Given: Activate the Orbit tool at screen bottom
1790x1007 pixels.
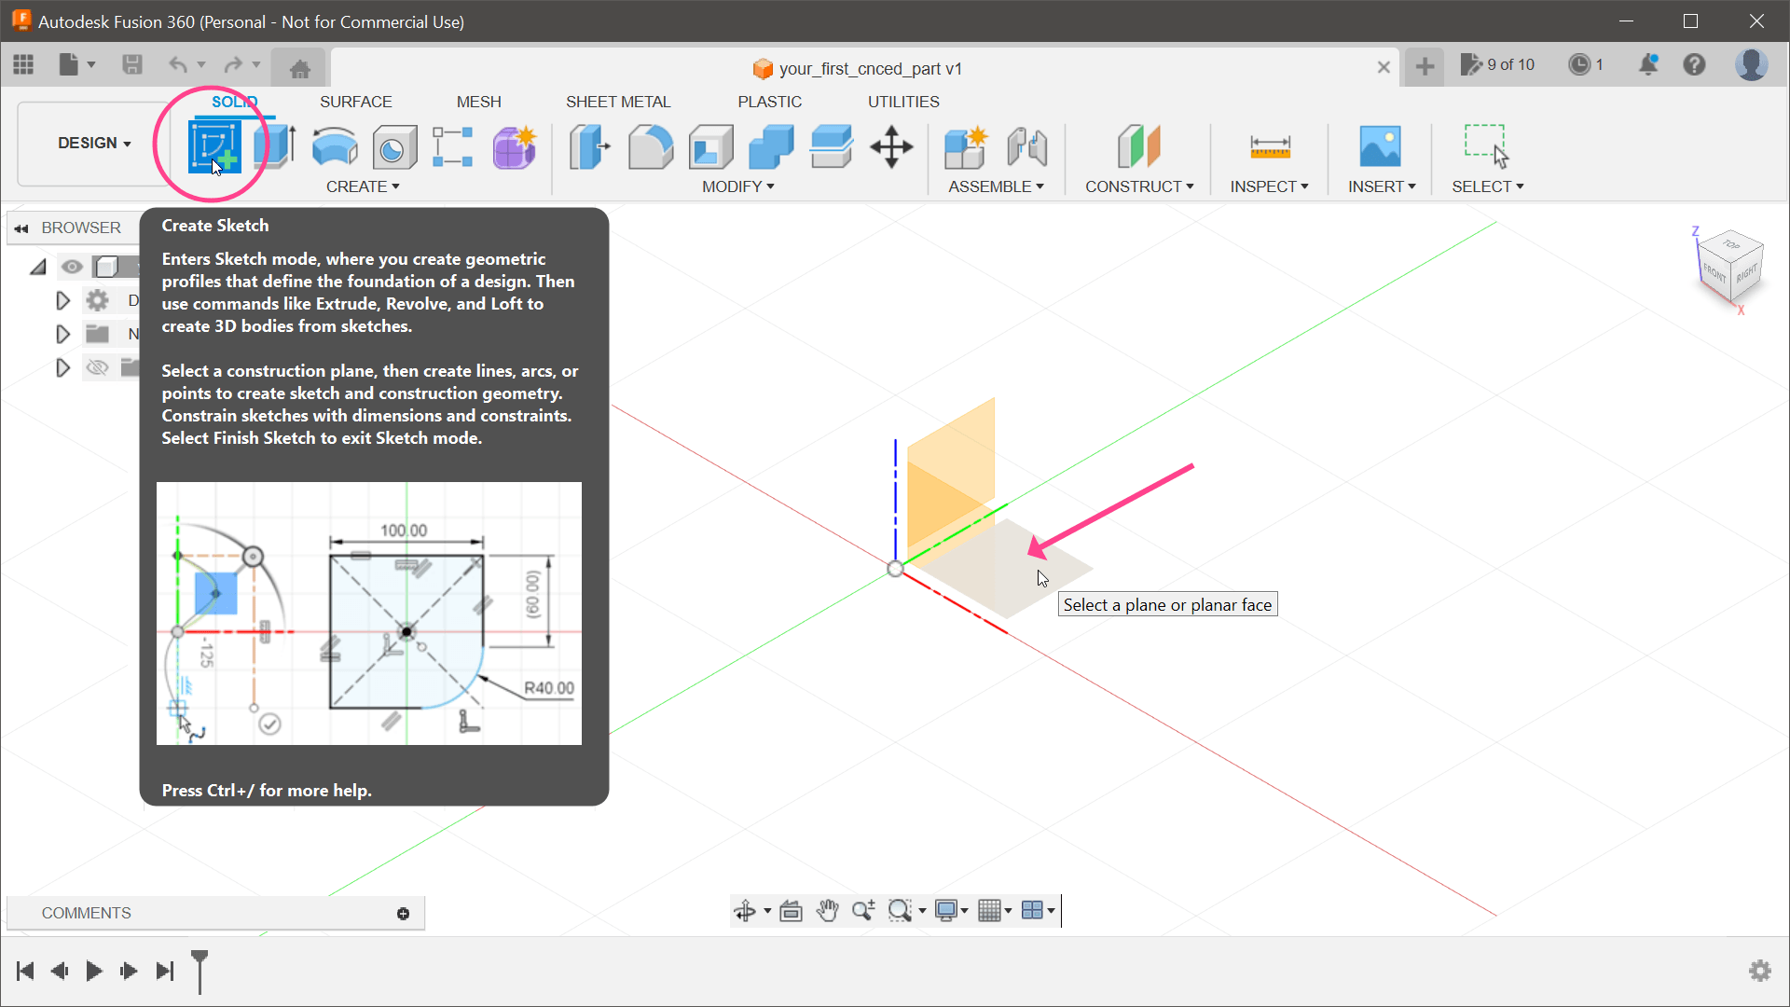Looking at the screenshot, I should [747, 911].
